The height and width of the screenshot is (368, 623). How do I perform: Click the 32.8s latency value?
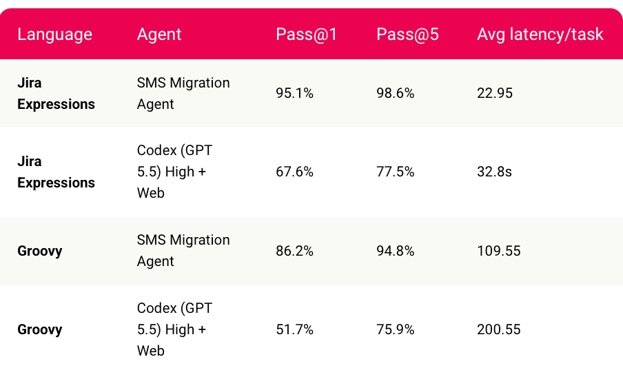point(494,172)
